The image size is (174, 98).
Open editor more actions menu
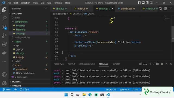pos(170,8)
